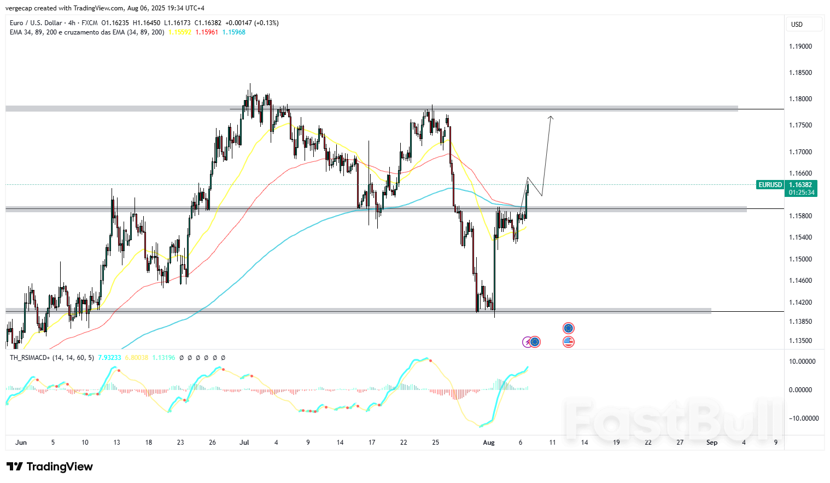Click the EU flag event marker above Aug 6

[x=568, y=328]
